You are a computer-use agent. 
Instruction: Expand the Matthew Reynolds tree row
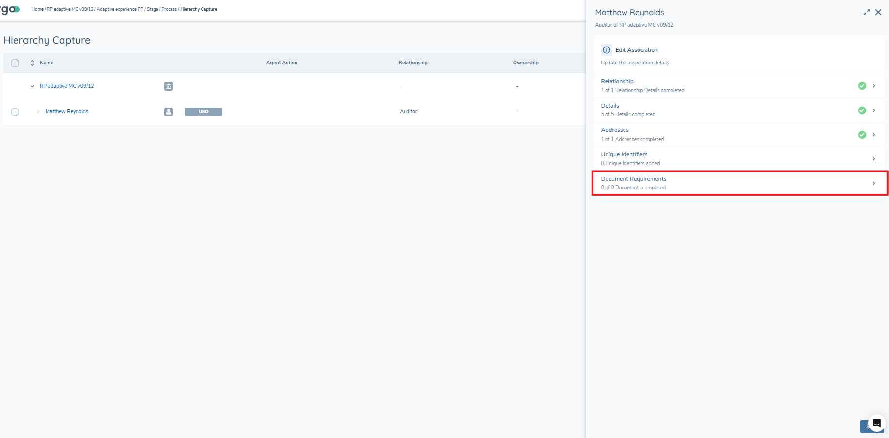click(38, 112)
